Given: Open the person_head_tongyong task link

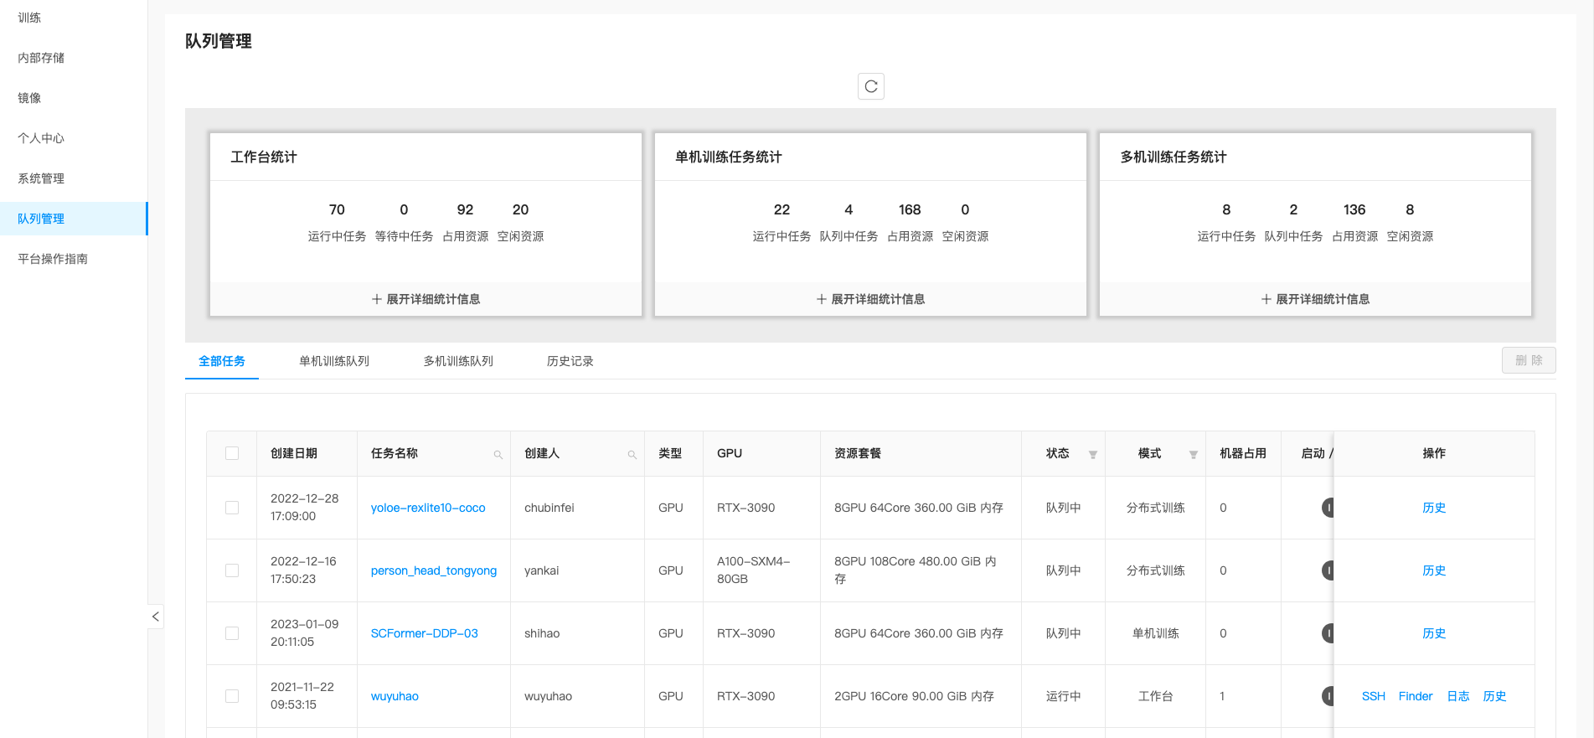Looking at the screenshot, I should [434, 570].
